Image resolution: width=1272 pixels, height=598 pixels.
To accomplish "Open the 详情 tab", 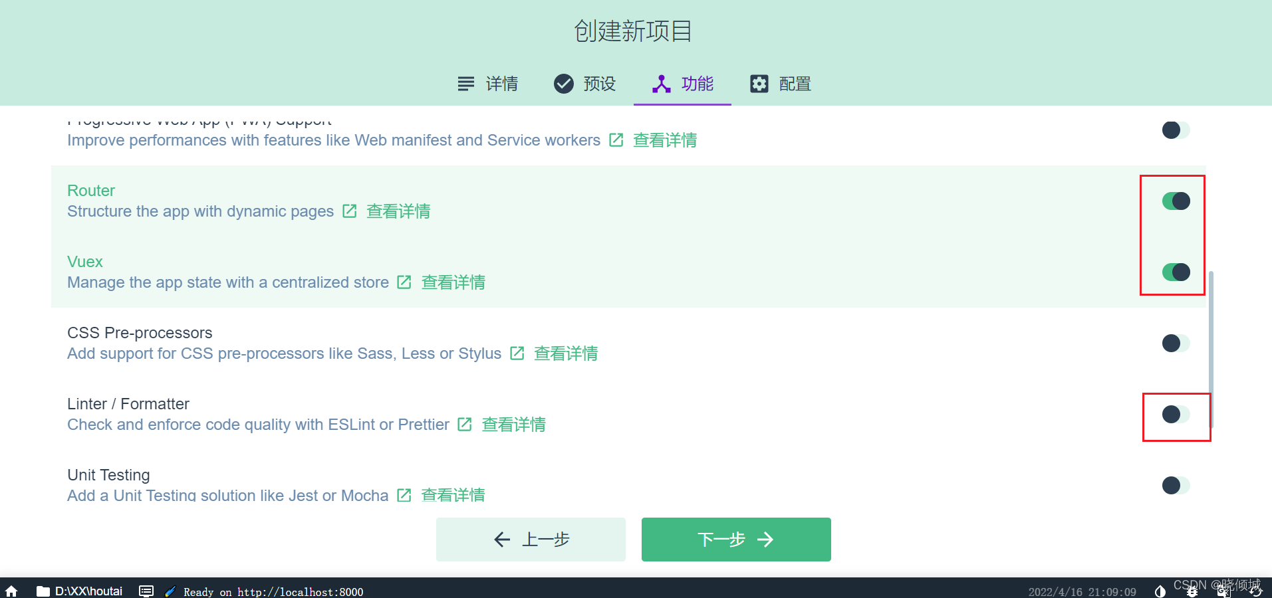I will click(487, 84).
